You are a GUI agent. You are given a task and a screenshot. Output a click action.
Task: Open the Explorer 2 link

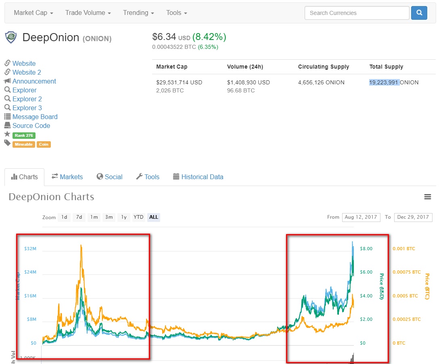click(27, 99)
